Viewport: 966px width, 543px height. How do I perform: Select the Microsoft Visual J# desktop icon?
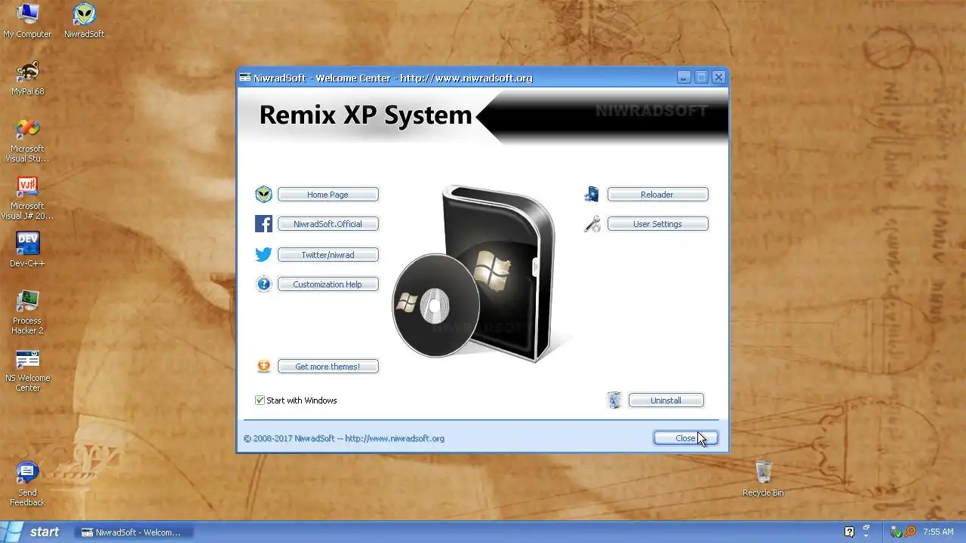(x=27, y=198)
